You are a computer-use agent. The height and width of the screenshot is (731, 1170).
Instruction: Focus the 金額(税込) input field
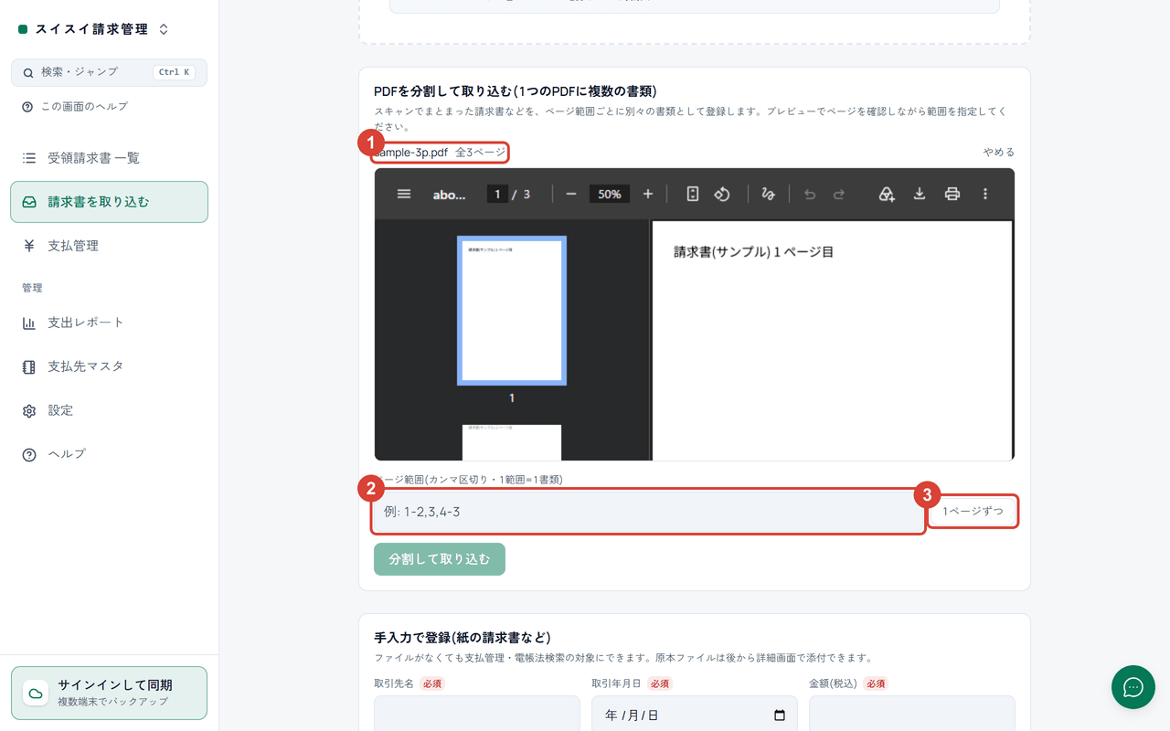[x=912, y=715]
